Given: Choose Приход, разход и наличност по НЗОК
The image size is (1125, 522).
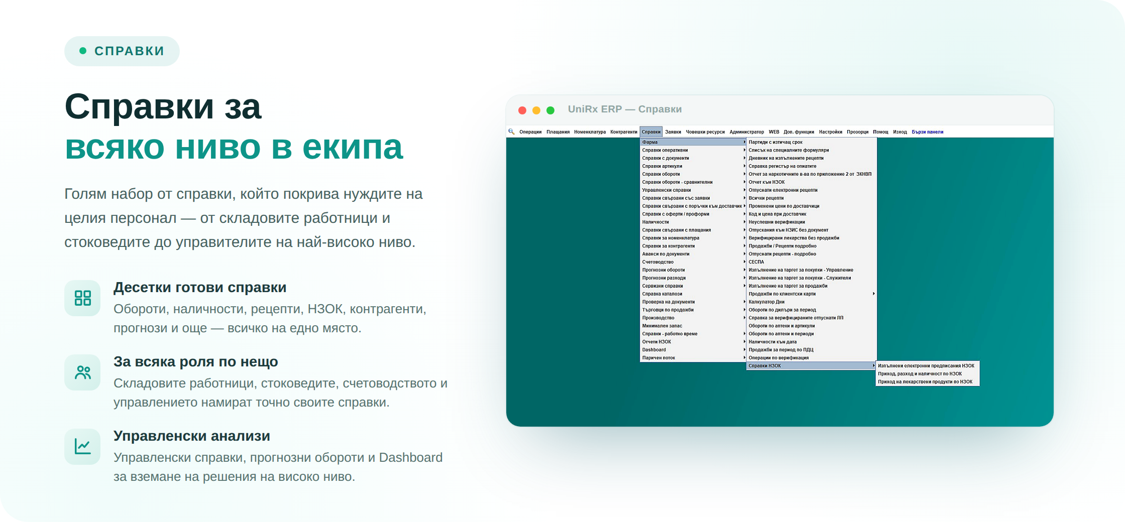Looking at the screenshot, I should pos(928,374).
